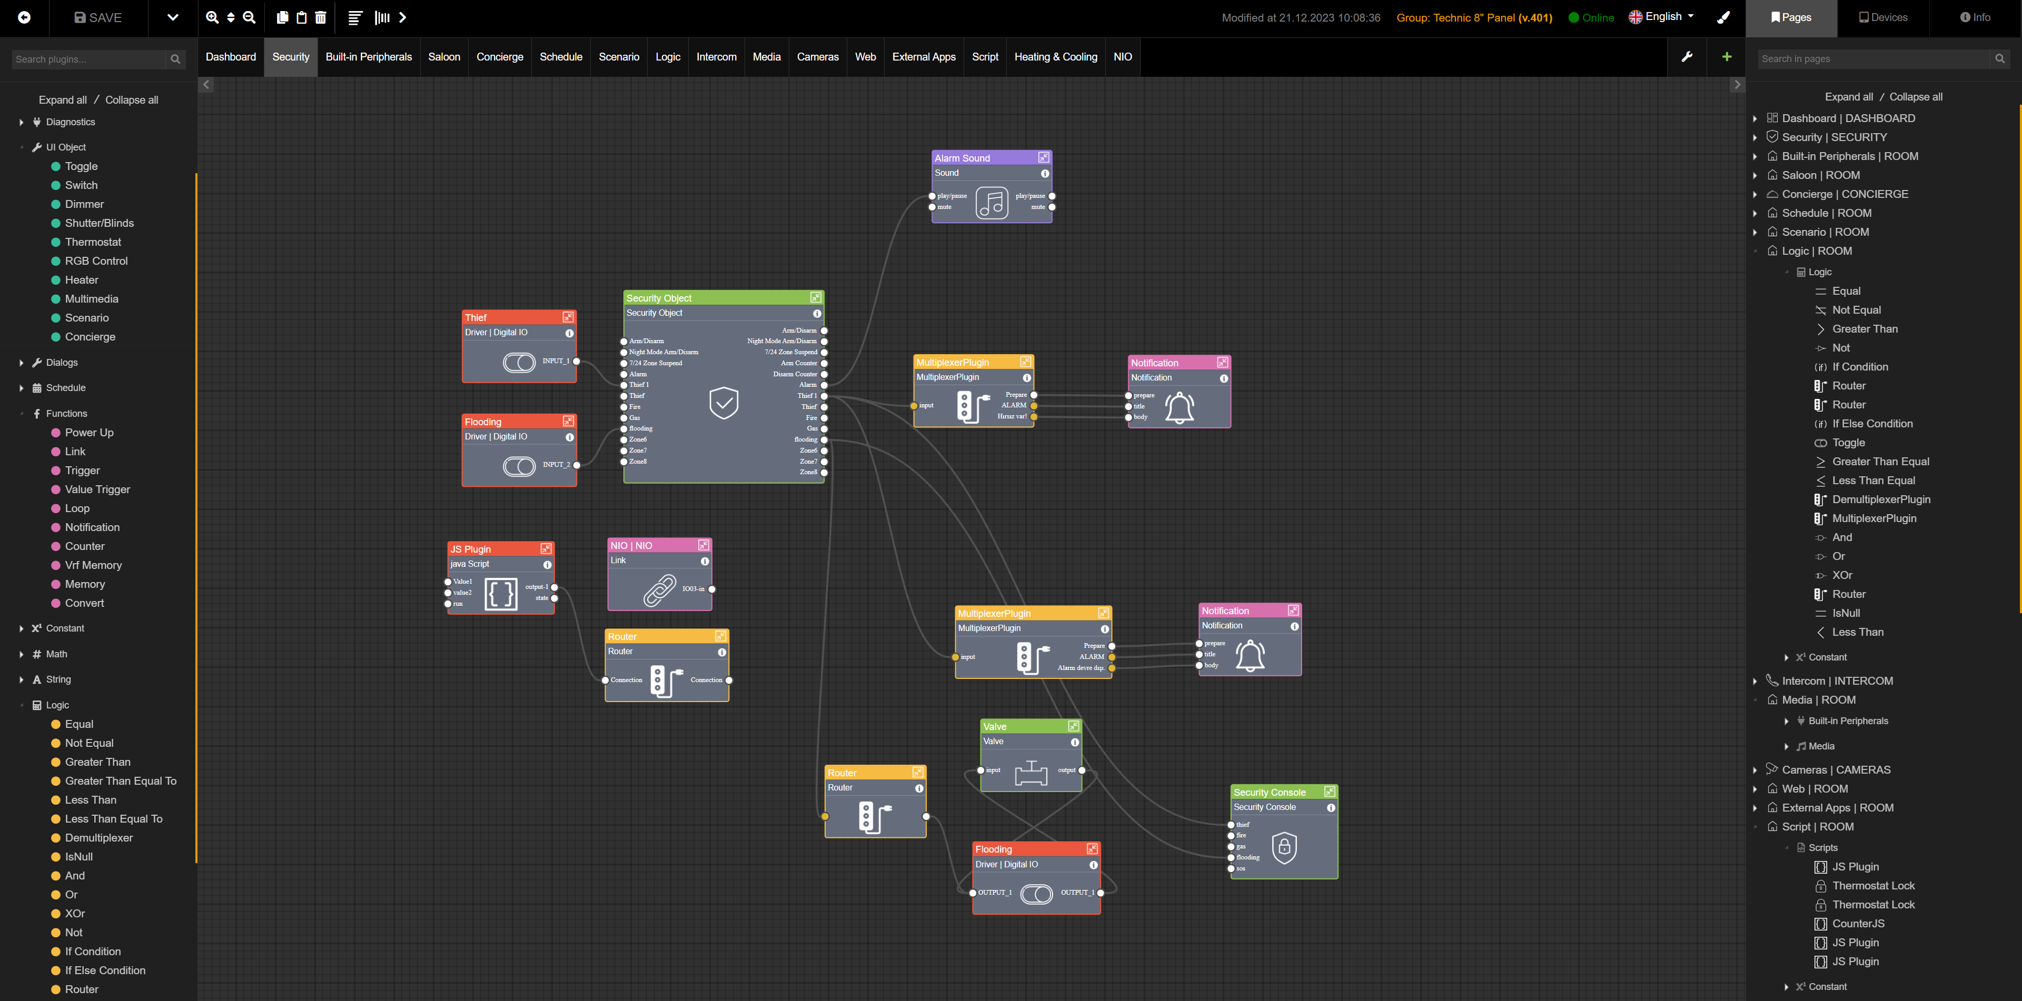Image resolution: width=2022 pixels, height=1001 pixels.
Task: Click the copy icon in top toolbar
Action: coord(283,17)
